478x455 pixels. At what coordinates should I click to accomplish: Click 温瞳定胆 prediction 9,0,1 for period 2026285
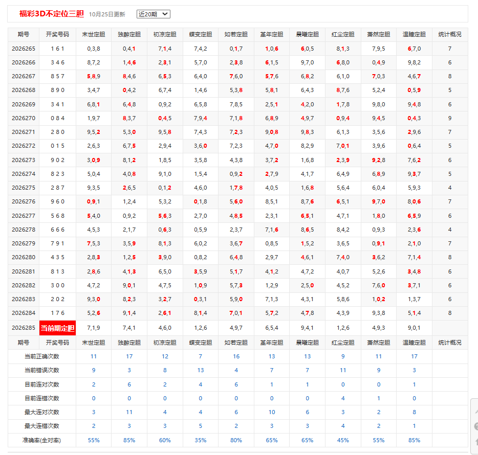point(415,328)
